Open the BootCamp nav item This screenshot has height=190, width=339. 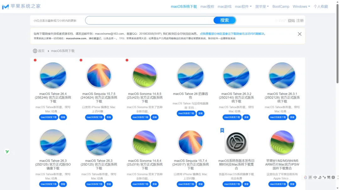(281, 7)
